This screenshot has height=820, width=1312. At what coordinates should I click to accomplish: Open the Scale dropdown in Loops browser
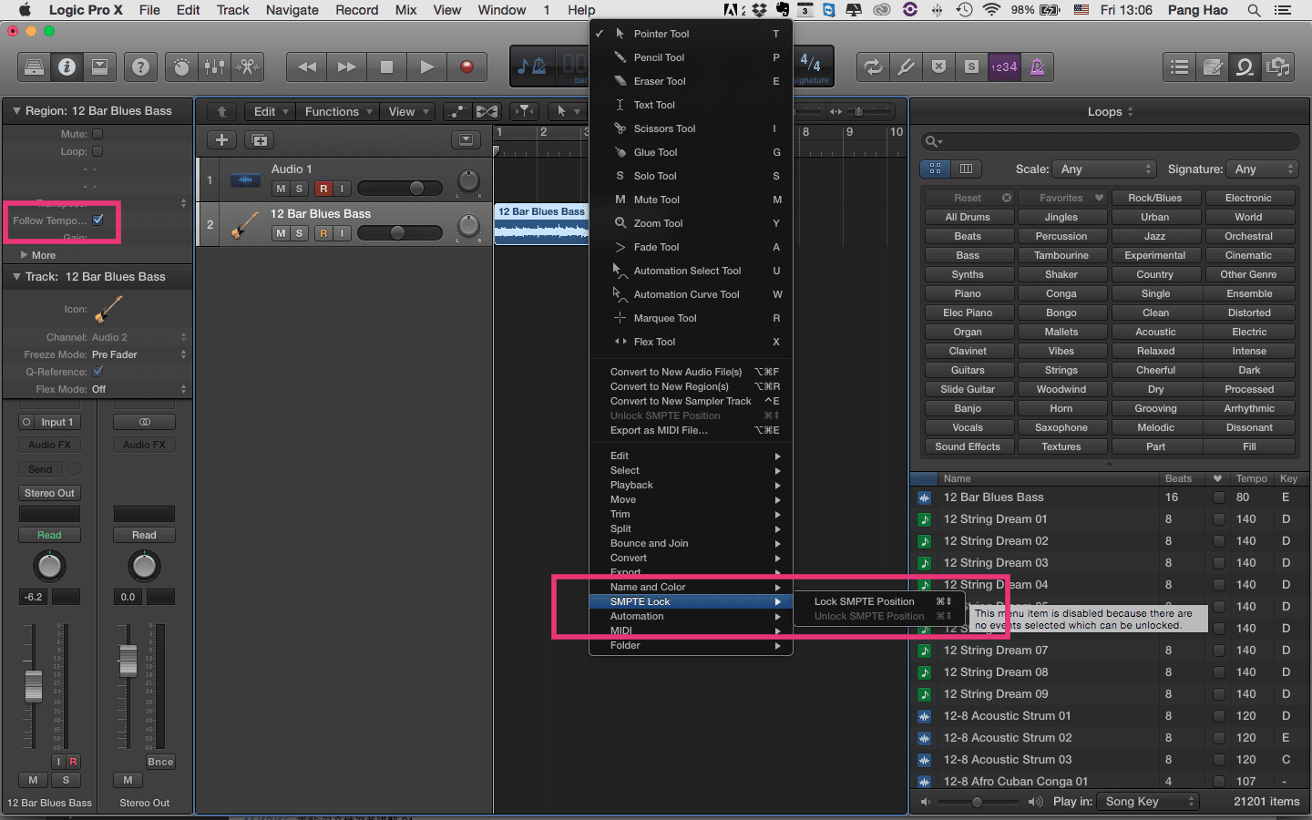(1104, 169)
